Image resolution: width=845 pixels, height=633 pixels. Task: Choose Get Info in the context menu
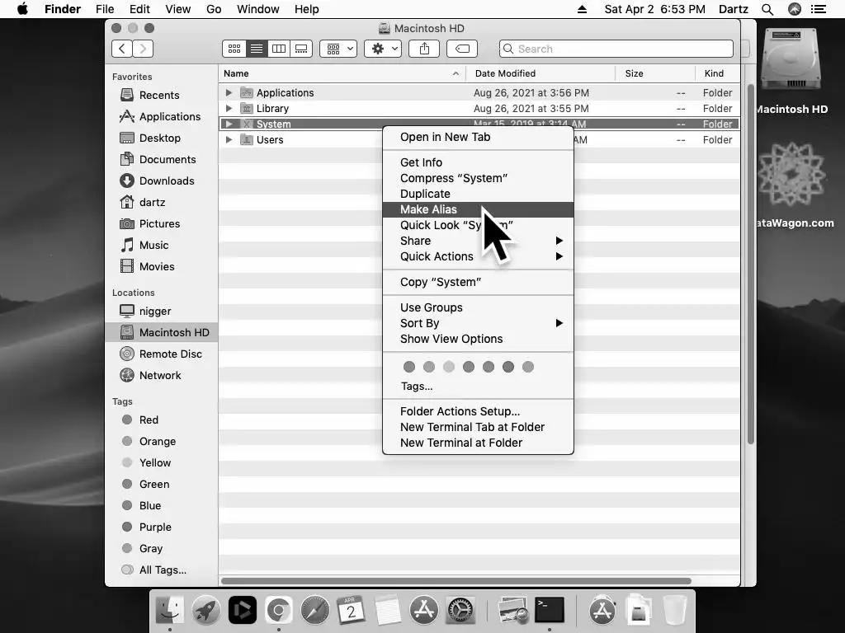coord(478,162)
